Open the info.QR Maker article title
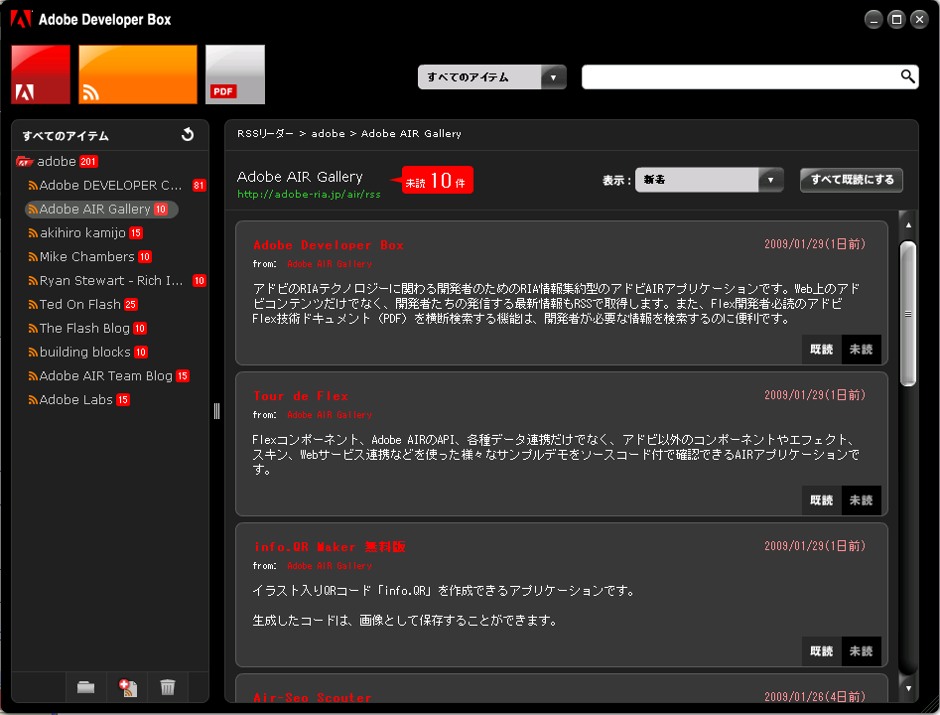 [330, 547]
